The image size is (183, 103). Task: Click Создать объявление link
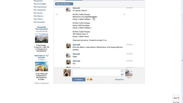[41, 83]
